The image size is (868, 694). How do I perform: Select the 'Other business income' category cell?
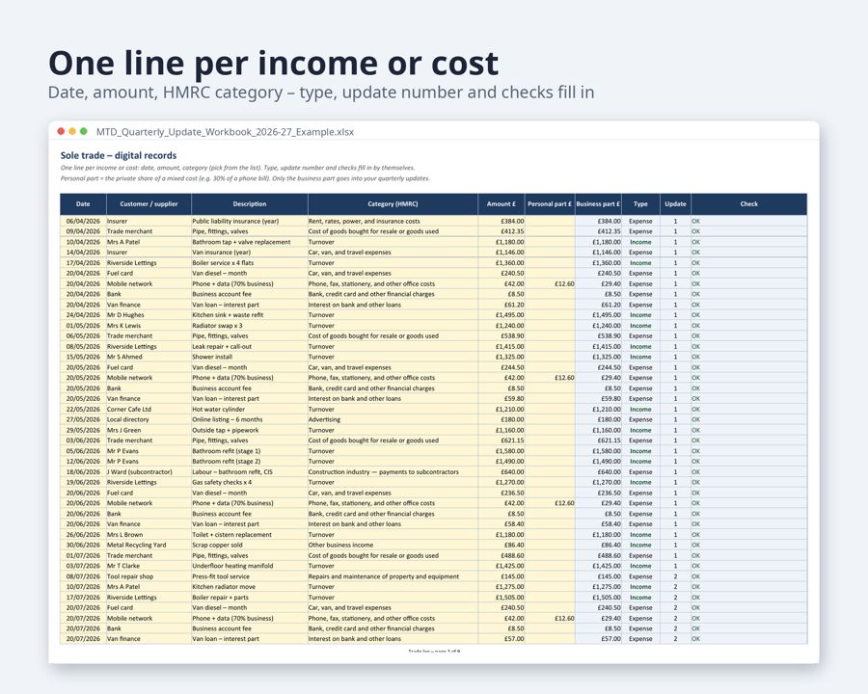(393, 546)
